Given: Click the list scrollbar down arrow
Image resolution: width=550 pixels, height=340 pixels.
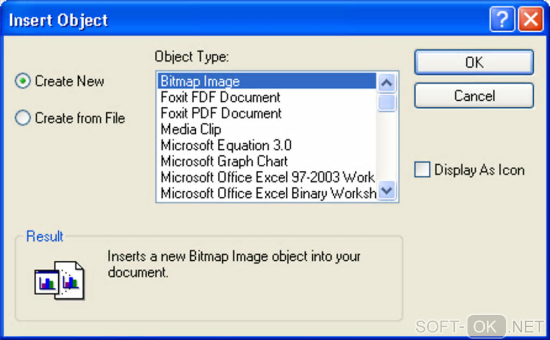Looking at the screenshot, I should pos(387,191).
